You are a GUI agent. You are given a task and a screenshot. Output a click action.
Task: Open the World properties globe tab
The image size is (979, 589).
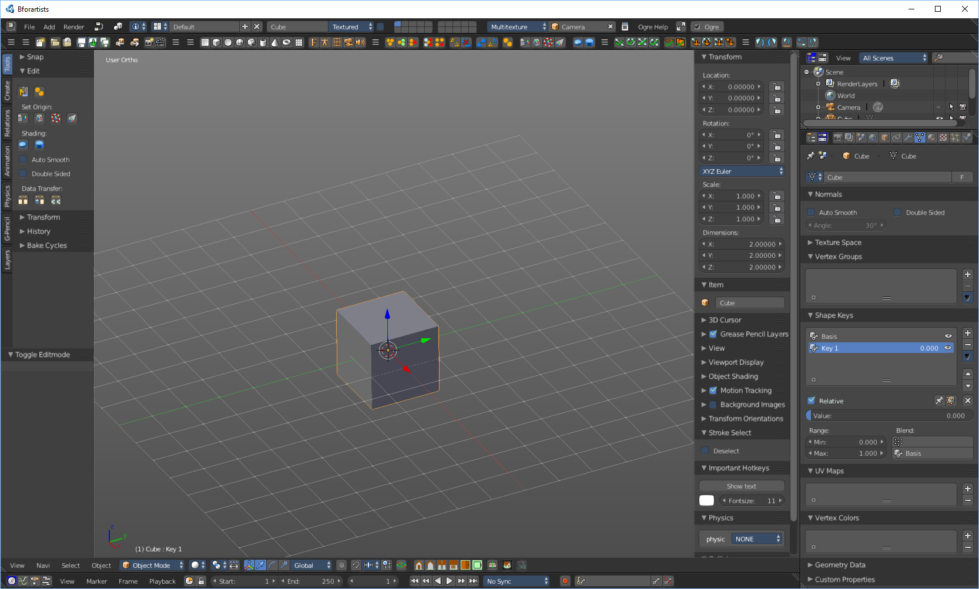pos(873,137)
